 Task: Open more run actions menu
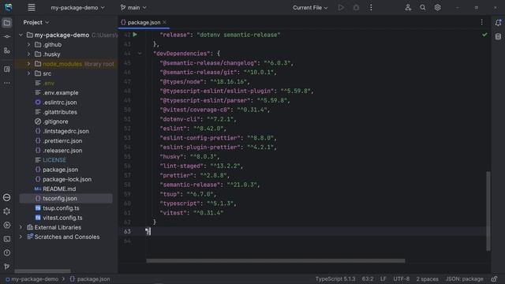371,7
